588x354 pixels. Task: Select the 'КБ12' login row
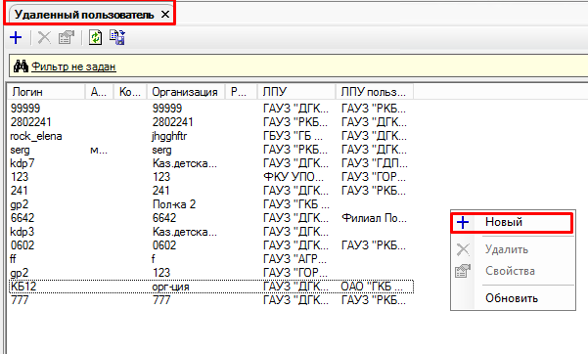(210, 287)
